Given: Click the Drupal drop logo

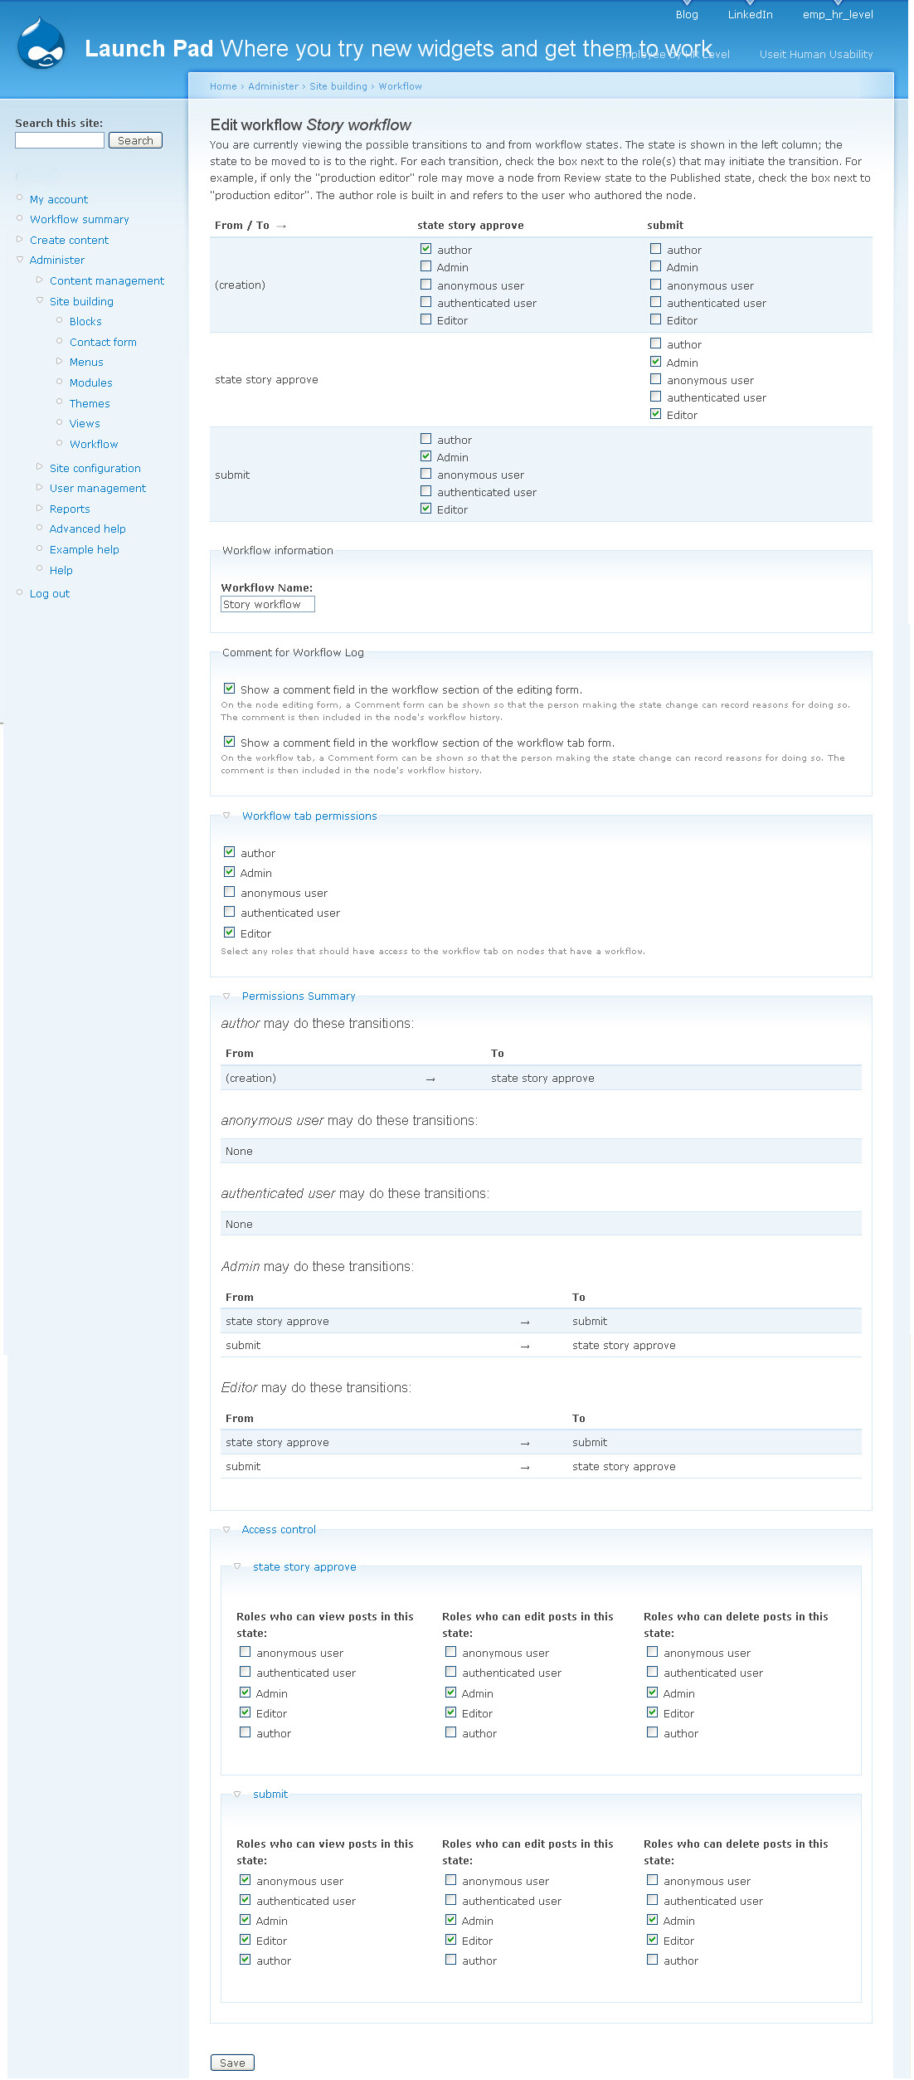Looking at the screenshot, I should pyautogui.click(x=41, y=44).
